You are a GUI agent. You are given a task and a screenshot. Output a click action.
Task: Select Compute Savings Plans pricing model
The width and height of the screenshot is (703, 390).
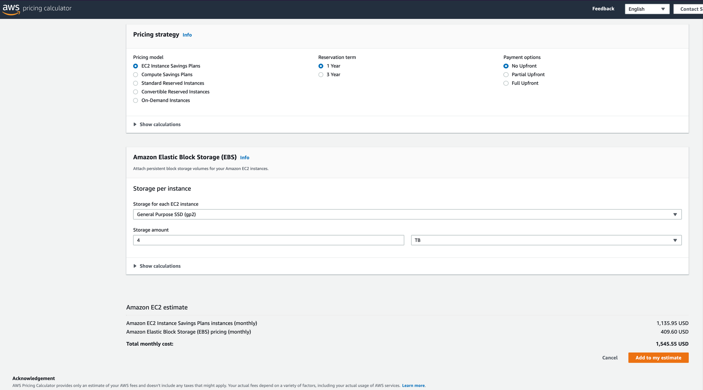[136, 75]
